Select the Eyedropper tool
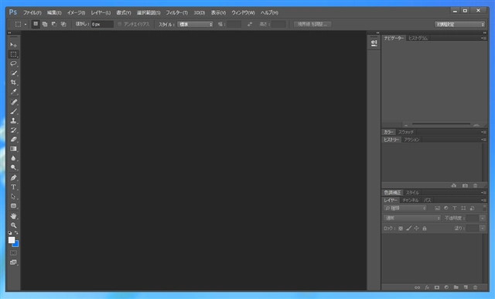The image size is (495, 299). coord(13,92)
